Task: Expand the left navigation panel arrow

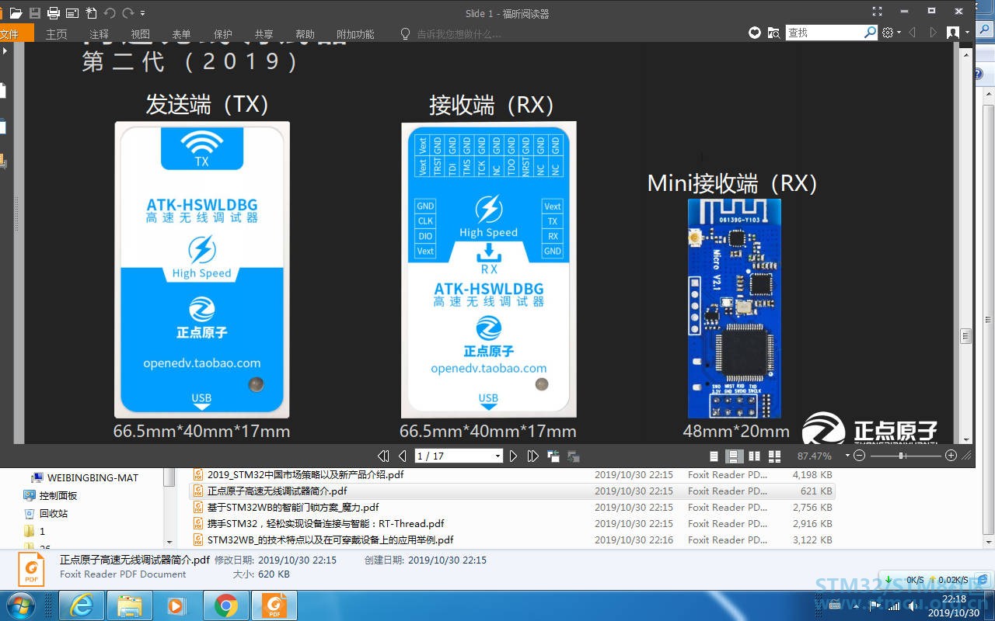Action: [5, 51]
